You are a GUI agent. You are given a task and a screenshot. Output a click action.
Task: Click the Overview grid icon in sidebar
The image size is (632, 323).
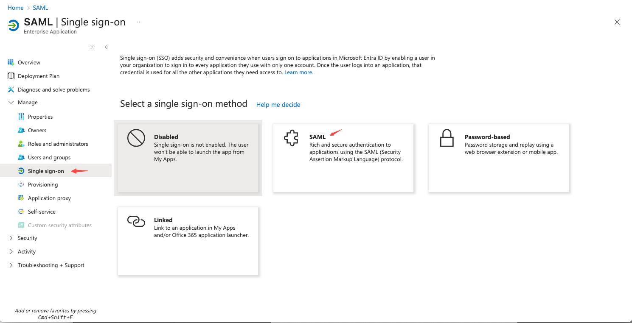(x=11, y=62)
